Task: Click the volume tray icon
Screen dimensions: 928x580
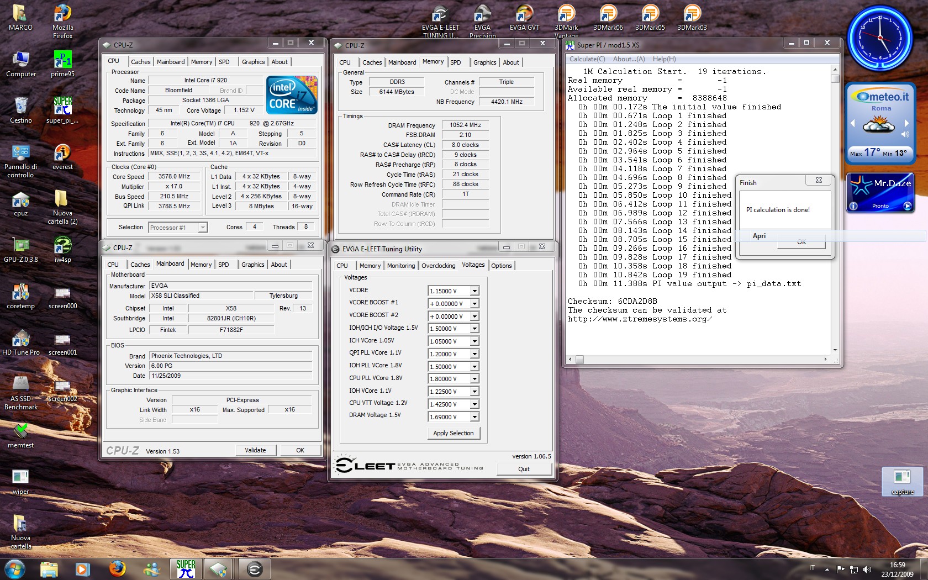Action: pyautogui.click(x=867, y=569)
